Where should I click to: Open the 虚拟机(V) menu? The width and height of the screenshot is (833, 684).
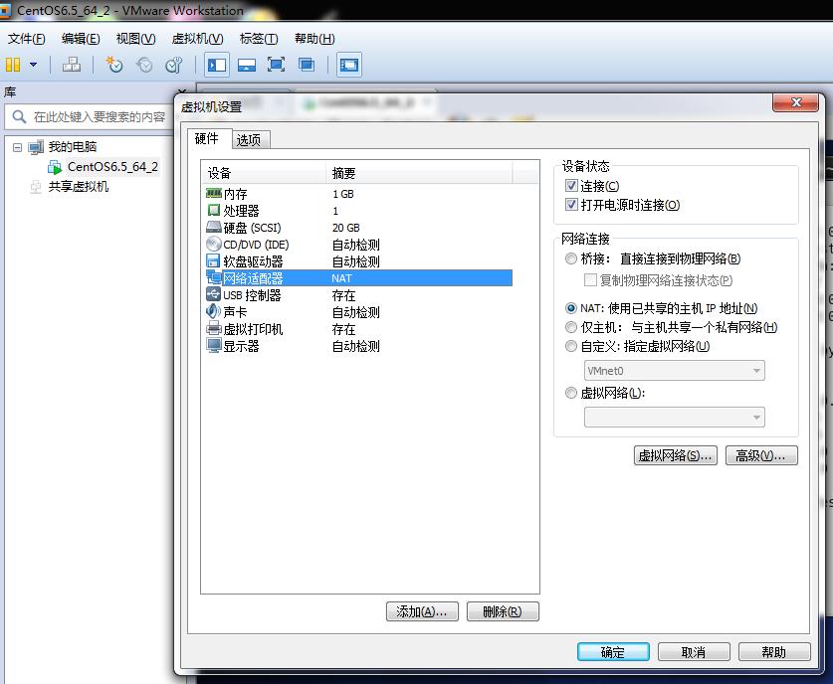pyautogui.click(x=198, y=39)
